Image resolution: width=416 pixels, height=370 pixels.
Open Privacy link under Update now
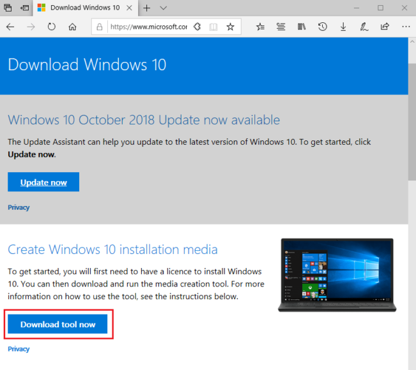[19, 207]
